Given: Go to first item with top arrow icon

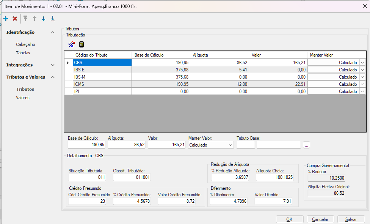Looking at the screenshot, I should tap(25, 19).
